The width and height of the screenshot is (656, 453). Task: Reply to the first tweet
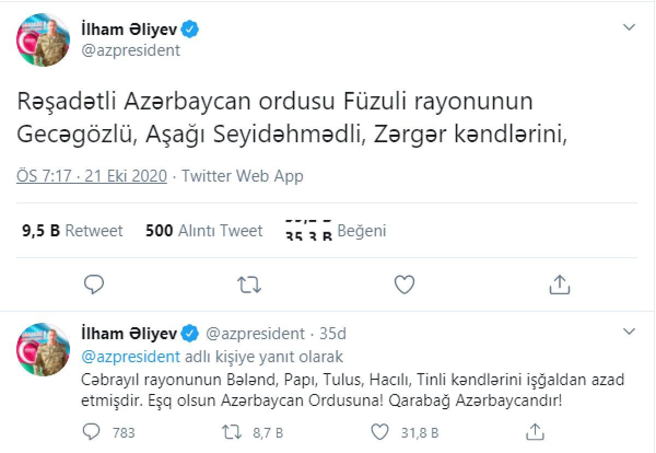94,284
